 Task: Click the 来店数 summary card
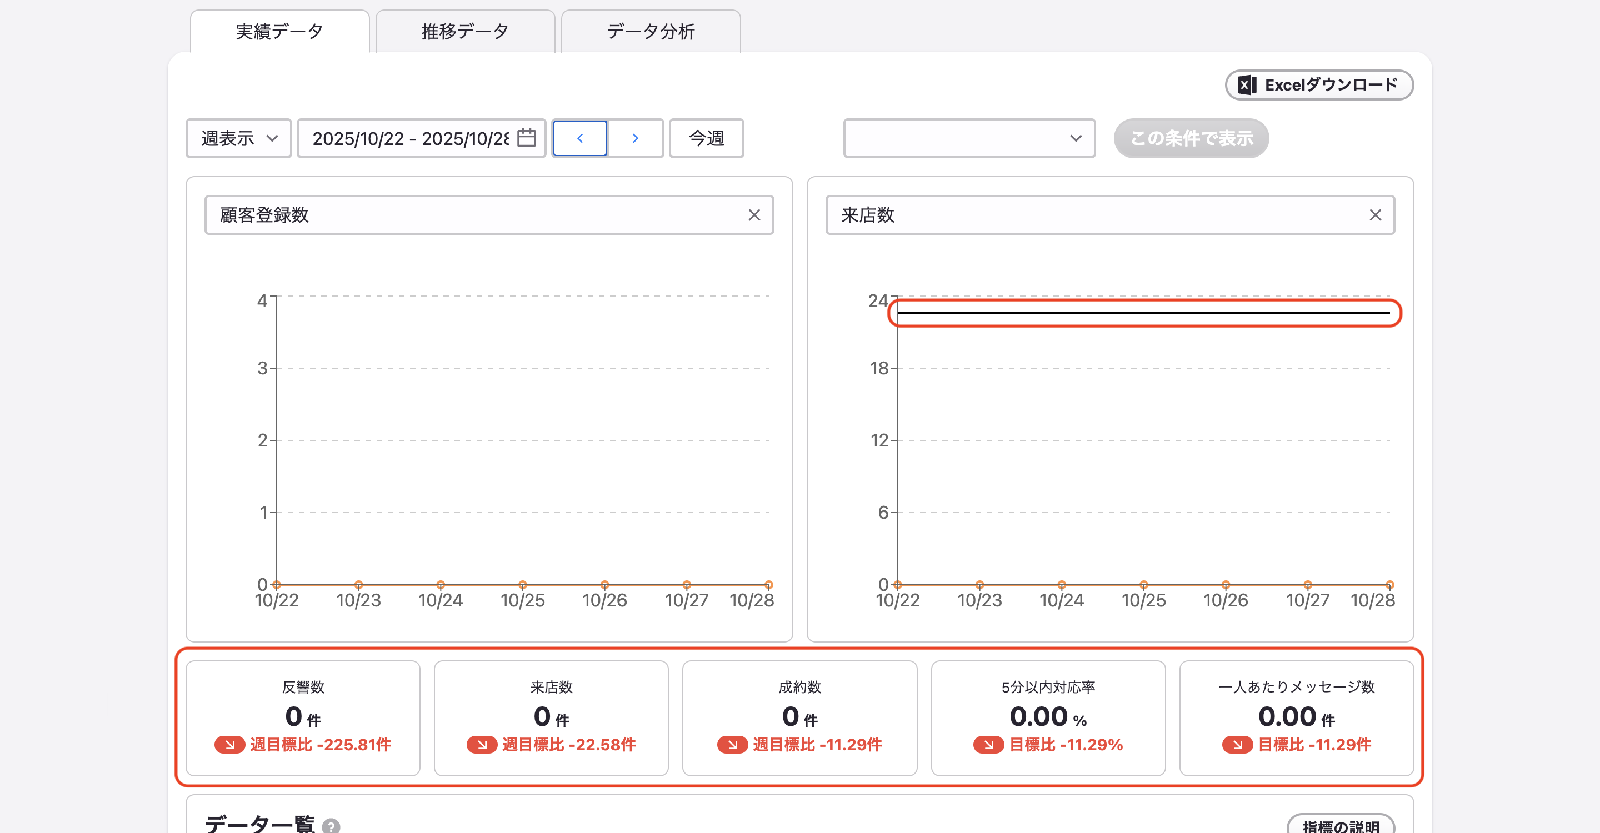[x=551, y=717]
